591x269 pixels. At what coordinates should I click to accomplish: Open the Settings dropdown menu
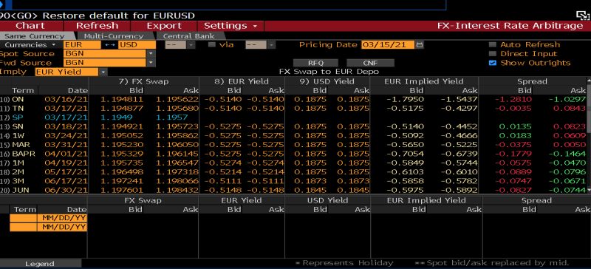(230, 26)
